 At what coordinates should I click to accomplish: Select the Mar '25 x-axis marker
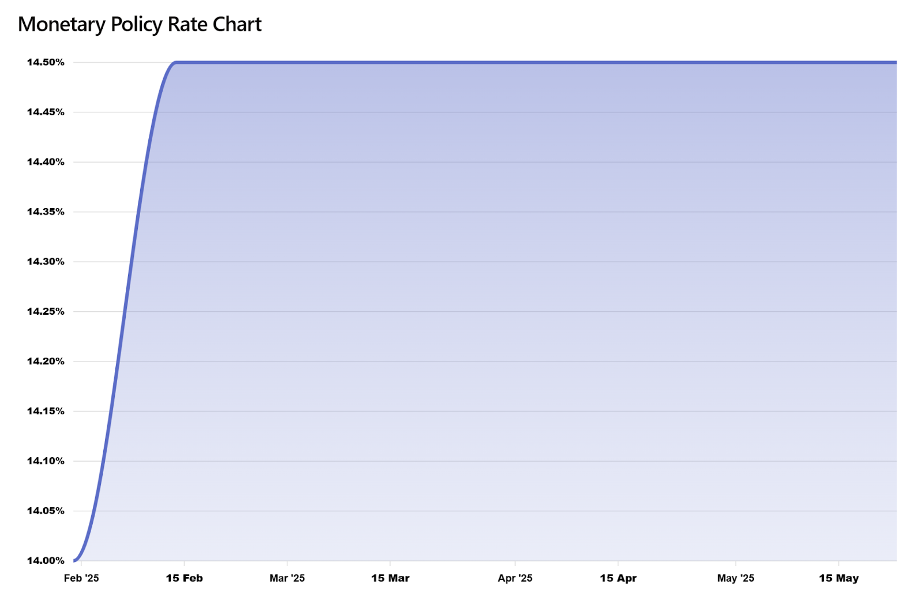[287, 578]
